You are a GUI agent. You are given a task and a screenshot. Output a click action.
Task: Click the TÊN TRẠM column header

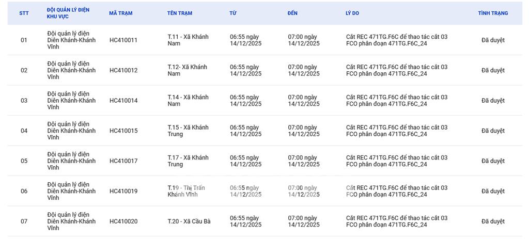(x=180, y=13)
